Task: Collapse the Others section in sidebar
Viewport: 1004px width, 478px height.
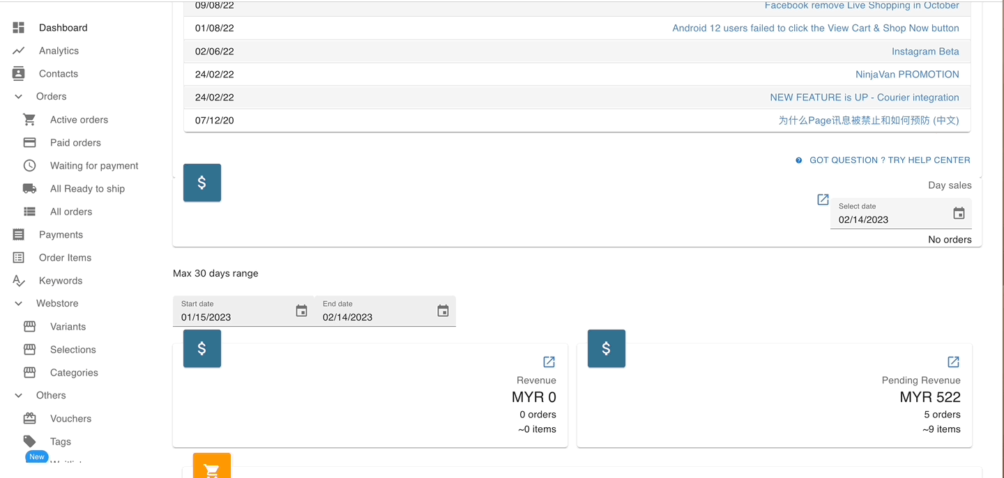Action: [x=19, y=396]
